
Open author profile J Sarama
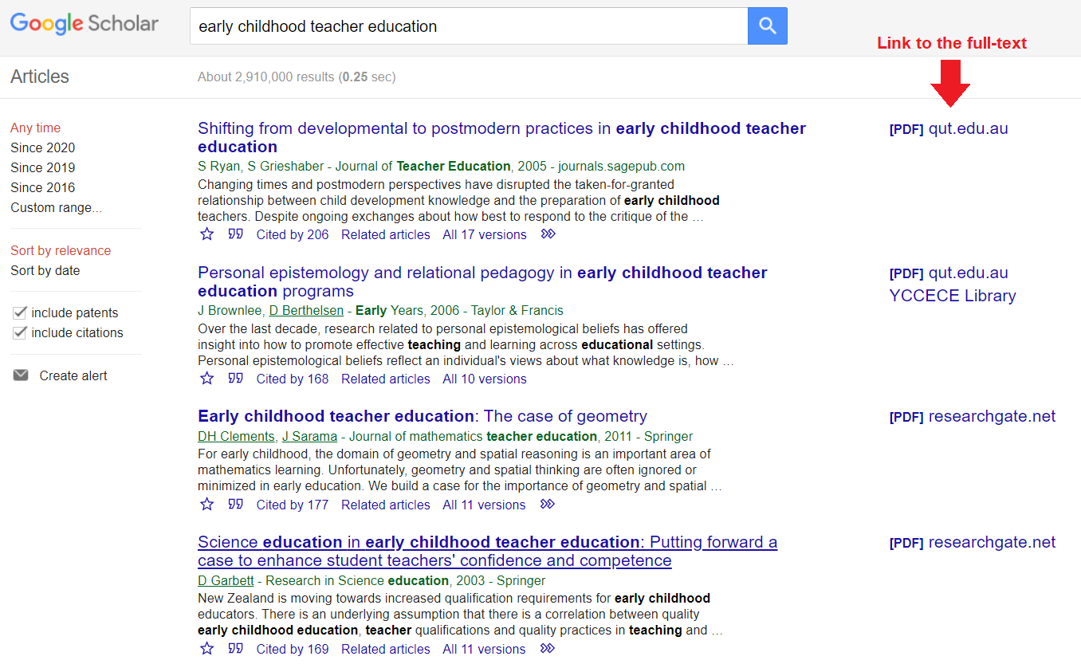[309, 436]
